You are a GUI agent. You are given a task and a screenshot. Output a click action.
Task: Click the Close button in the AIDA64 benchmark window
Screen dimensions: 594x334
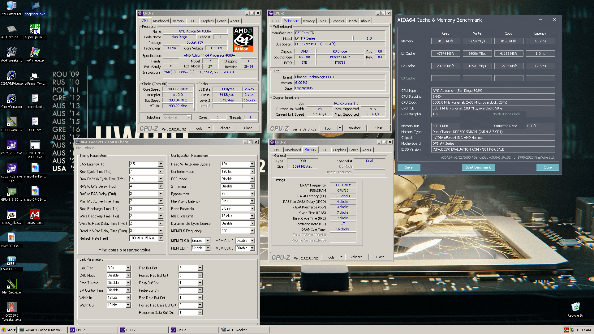click(548, 167)
